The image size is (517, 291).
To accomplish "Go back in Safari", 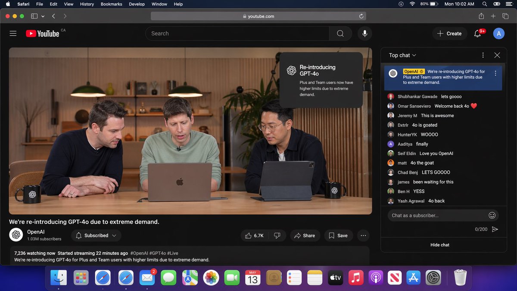I will 53,16.
